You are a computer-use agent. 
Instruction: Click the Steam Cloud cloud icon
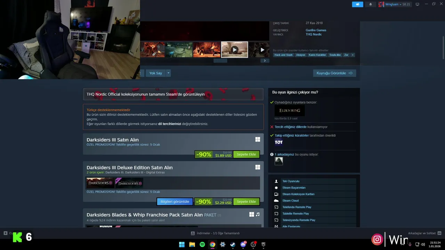click(x=276, y=201)
